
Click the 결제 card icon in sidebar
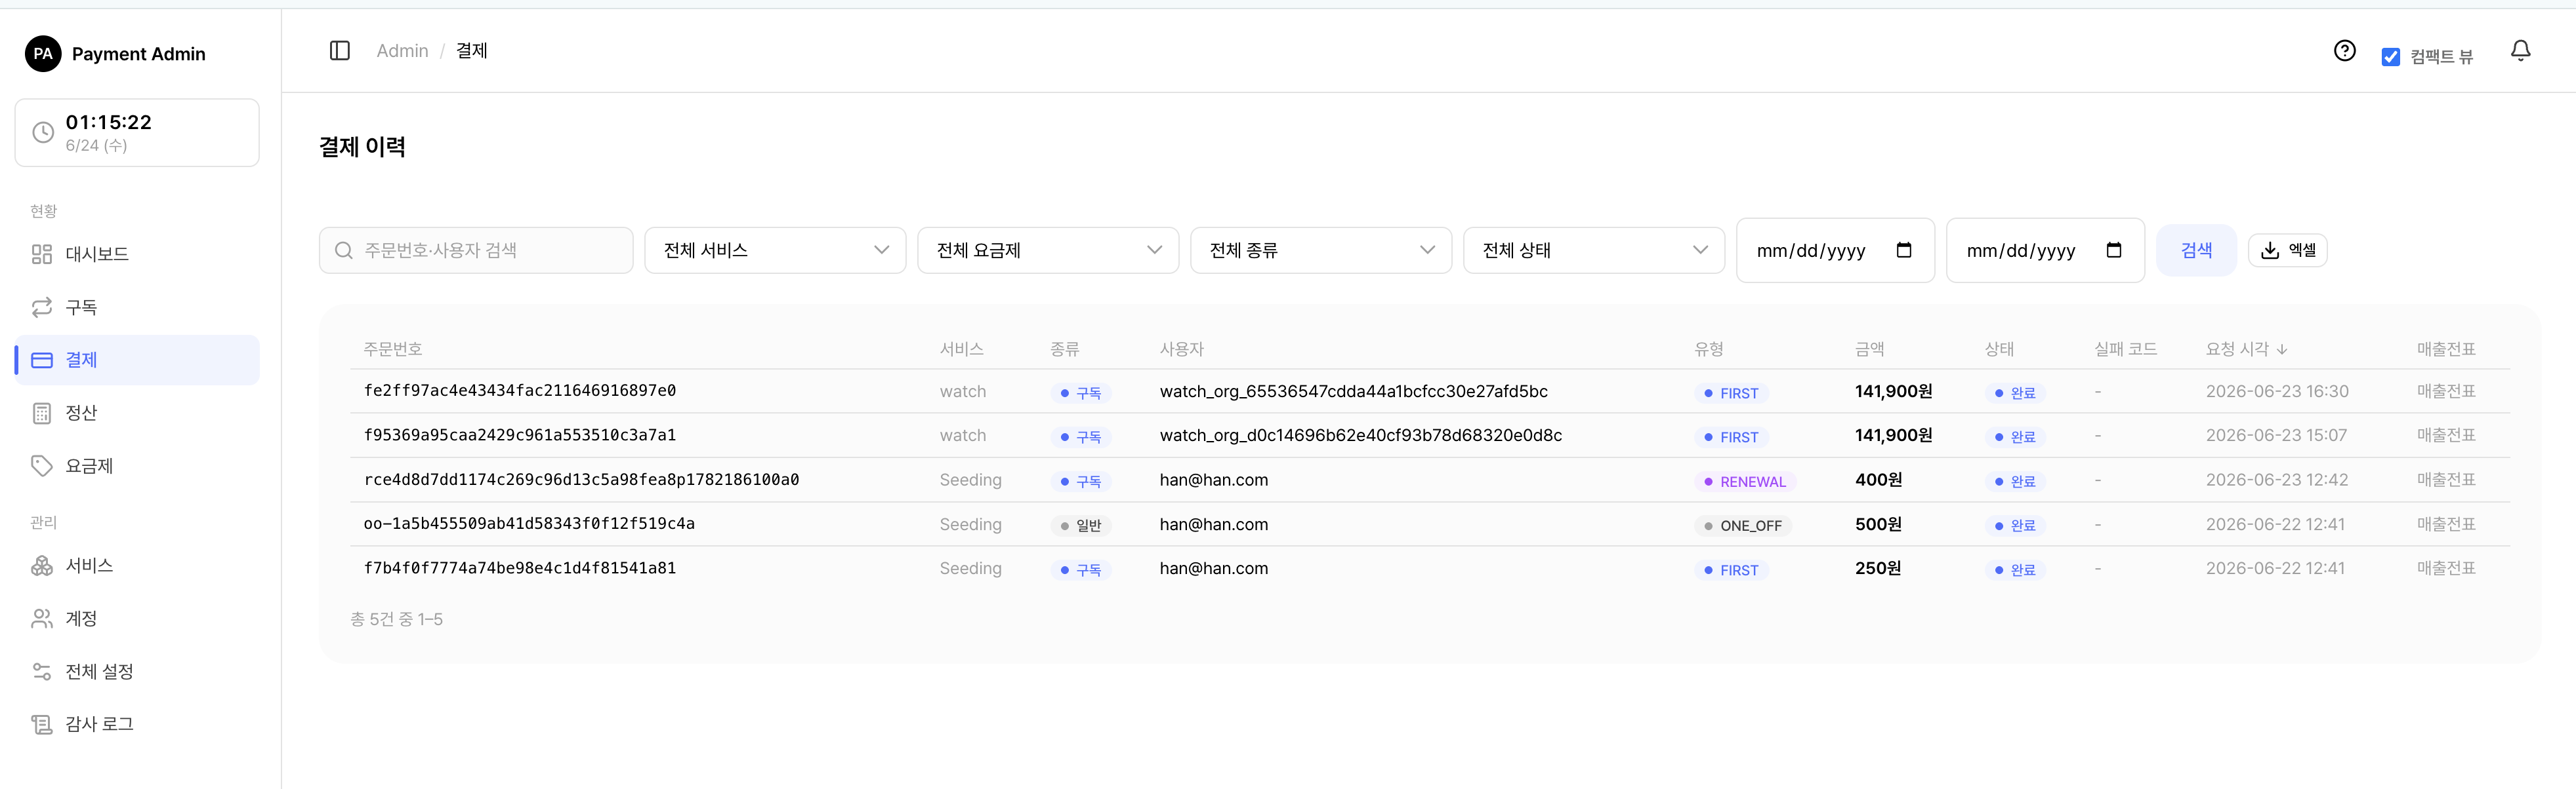point(42,360)
